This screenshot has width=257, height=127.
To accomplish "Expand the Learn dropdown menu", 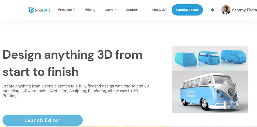I will click(x=110, y=10).
